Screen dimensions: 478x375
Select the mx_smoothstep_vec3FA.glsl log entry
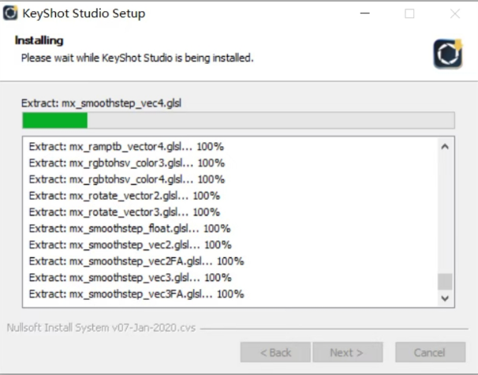pyautogui.click(x=136, y=294)
